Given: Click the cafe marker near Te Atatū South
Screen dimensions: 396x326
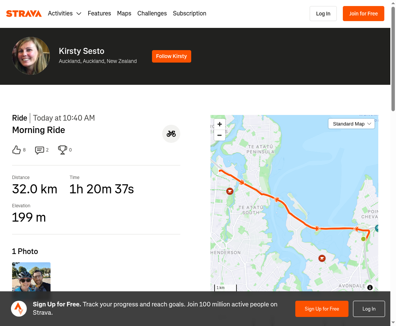Looking at the screenshot, I should click(230, 191).
